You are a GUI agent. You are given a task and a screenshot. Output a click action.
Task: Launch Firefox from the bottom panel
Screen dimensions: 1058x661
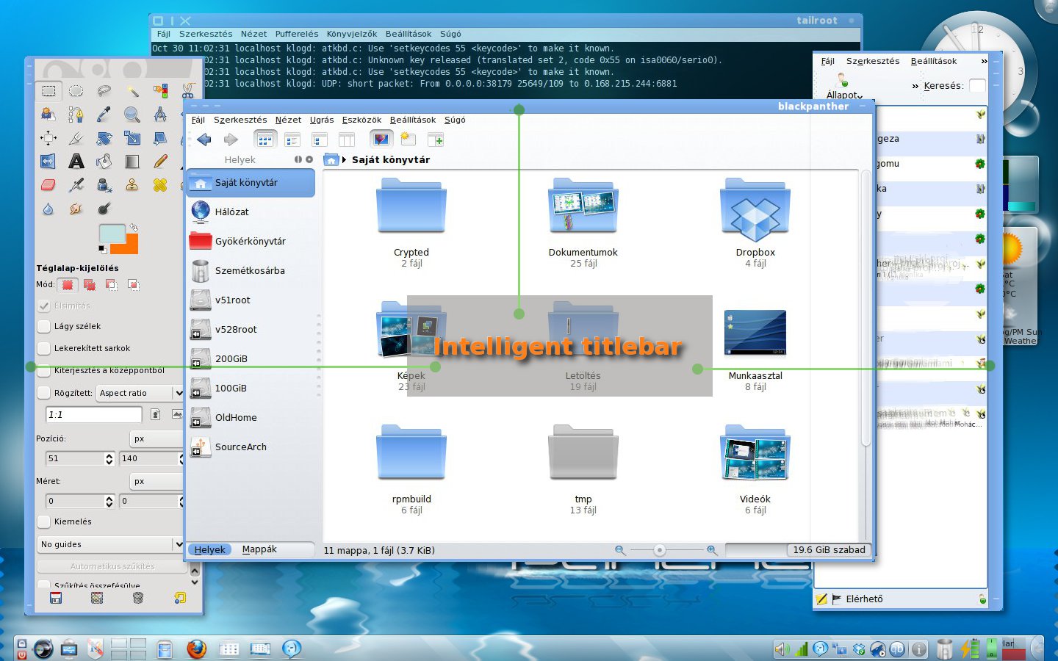point(196,649)
